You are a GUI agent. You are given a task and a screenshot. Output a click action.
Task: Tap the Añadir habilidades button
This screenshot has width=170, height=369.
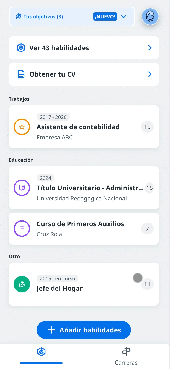point(84,330)
